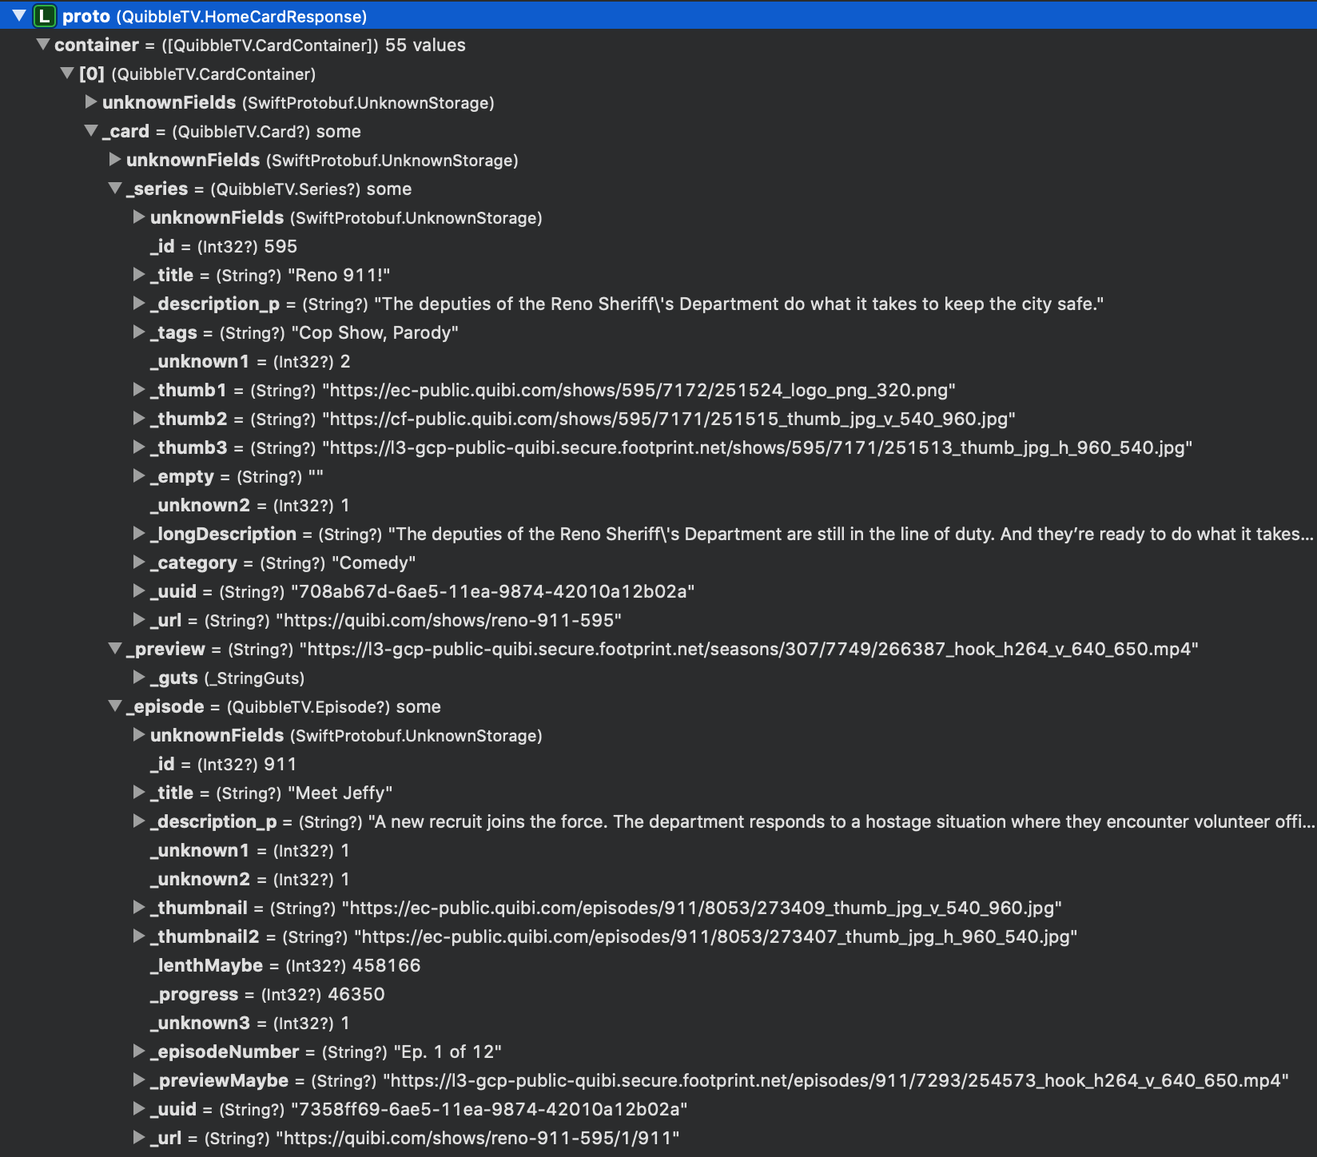Click the uuid value "7358ff69-6ae5-11ea-9874-42010a12b02a"
Viewport: 1317px width, 1157px height.
pos(489,1109)
